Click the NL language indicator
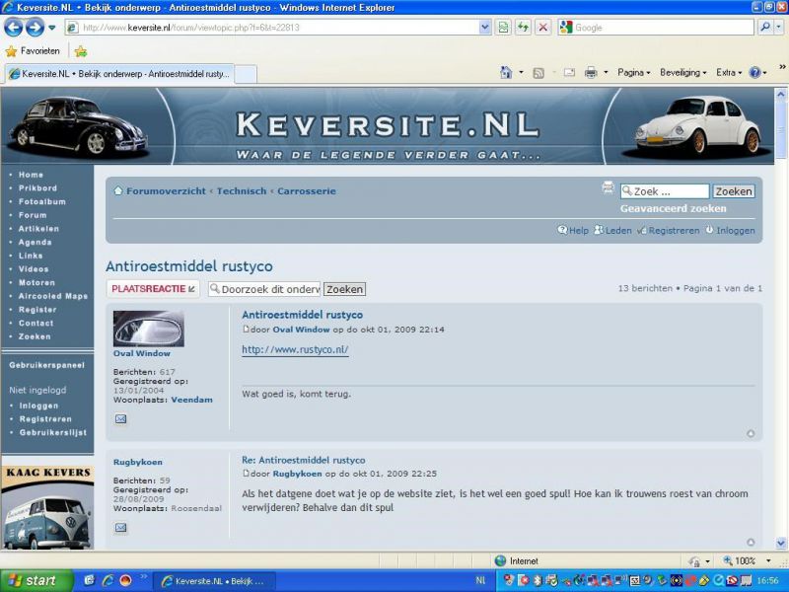The width and height of the screenshot is (789, 592). 480,581
